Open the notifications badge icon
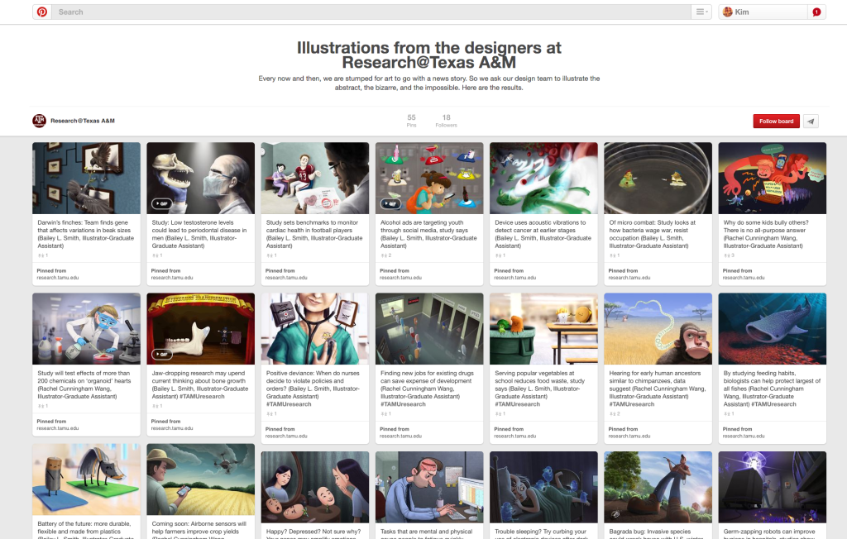Image resolution: width=847 pixels, height=539 pixels. coord(816,12)
